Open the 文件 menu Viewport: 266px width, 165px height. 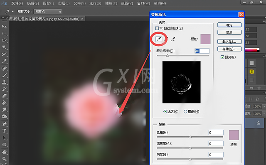click(17, 3)
